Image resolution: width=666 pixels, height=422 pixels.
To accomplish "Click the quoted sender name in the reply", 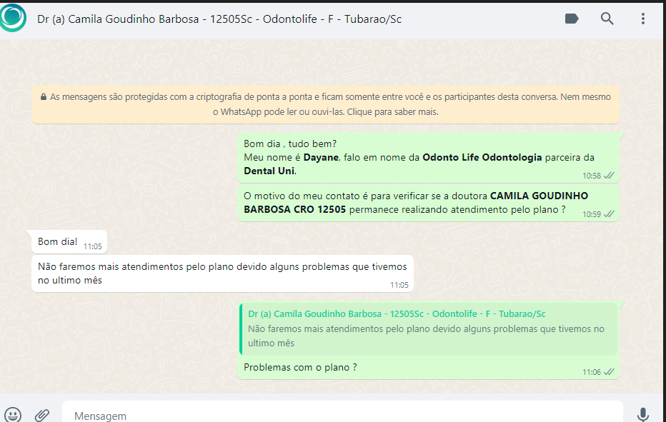I will (397, 313).
